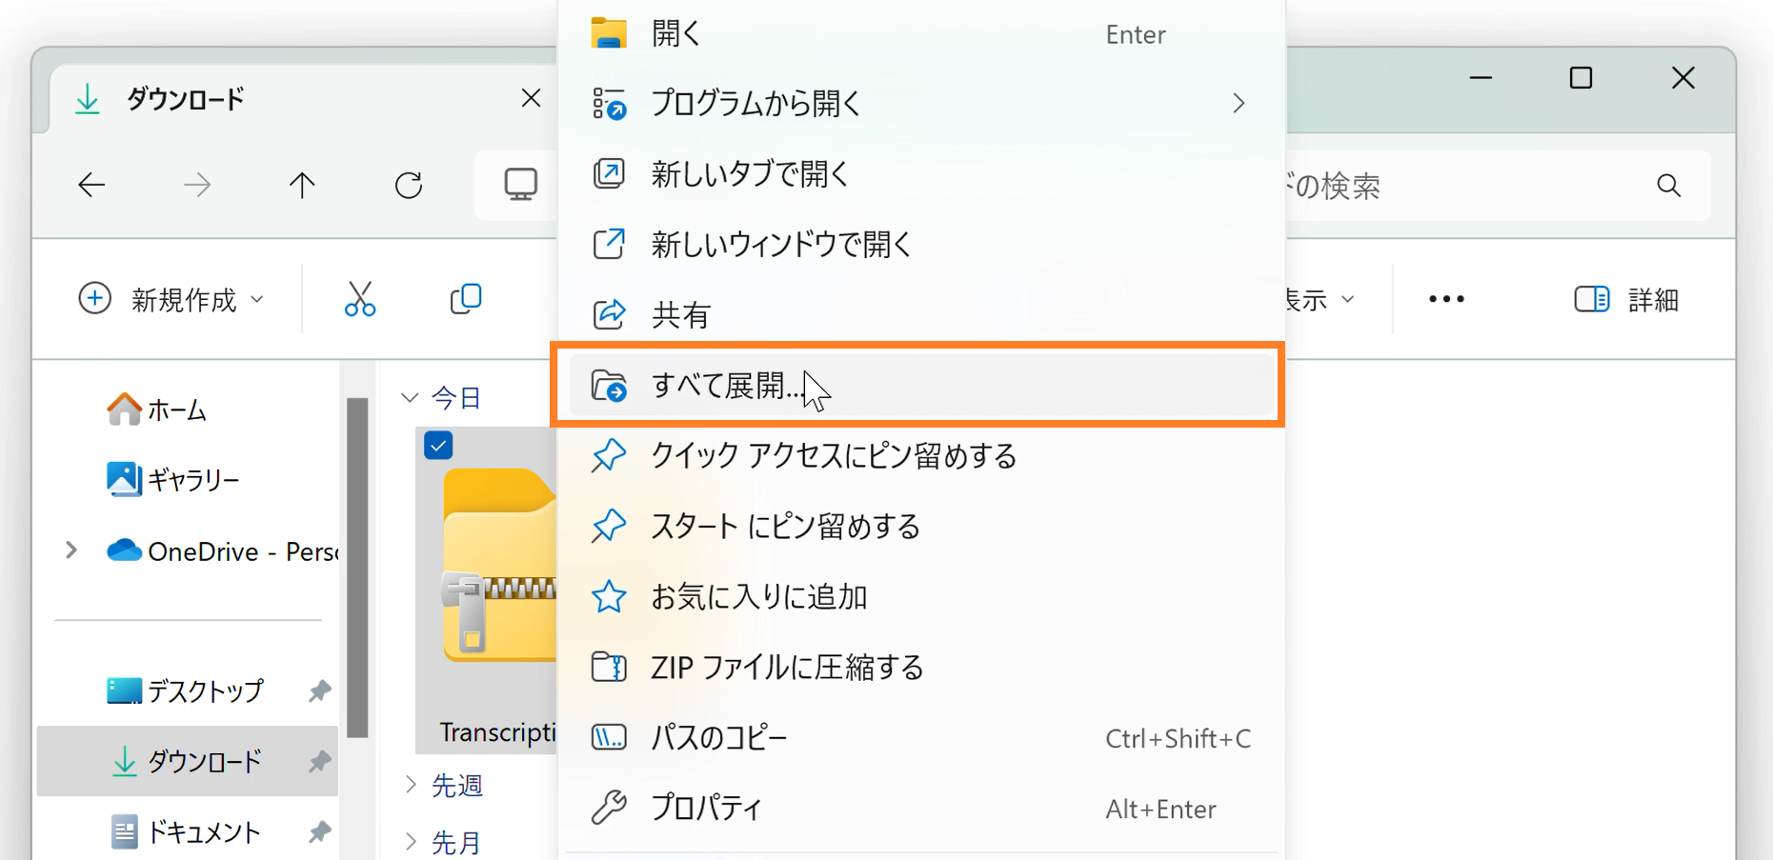The height and width of the screenshot is (860, 1773).
Task: Open the three-dots more options menu
Action: (1446, 299)
